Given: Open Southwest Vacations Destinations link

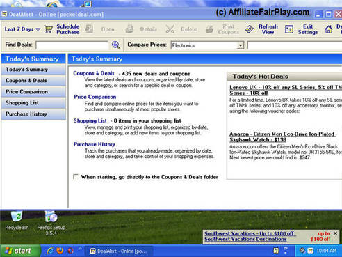Looking at the screenshot, I should [245, 239].
